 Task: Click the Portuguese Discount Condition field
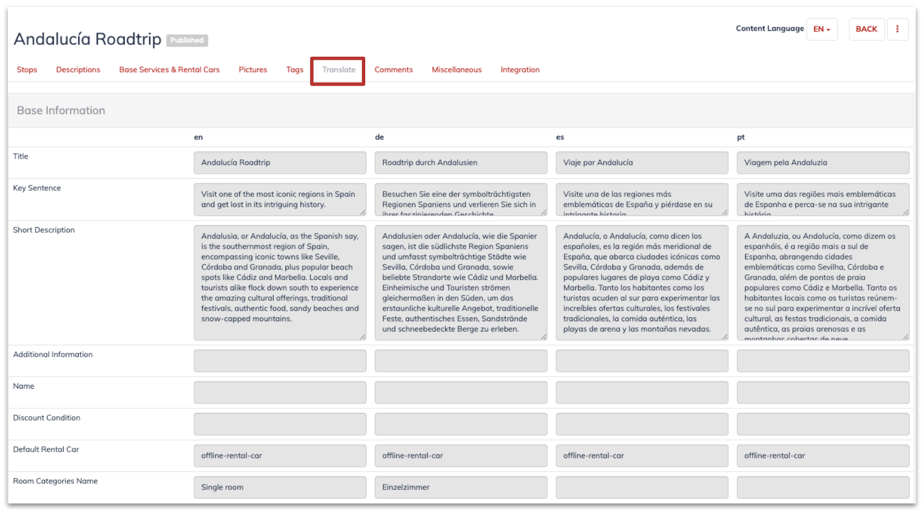coord(823,424)
